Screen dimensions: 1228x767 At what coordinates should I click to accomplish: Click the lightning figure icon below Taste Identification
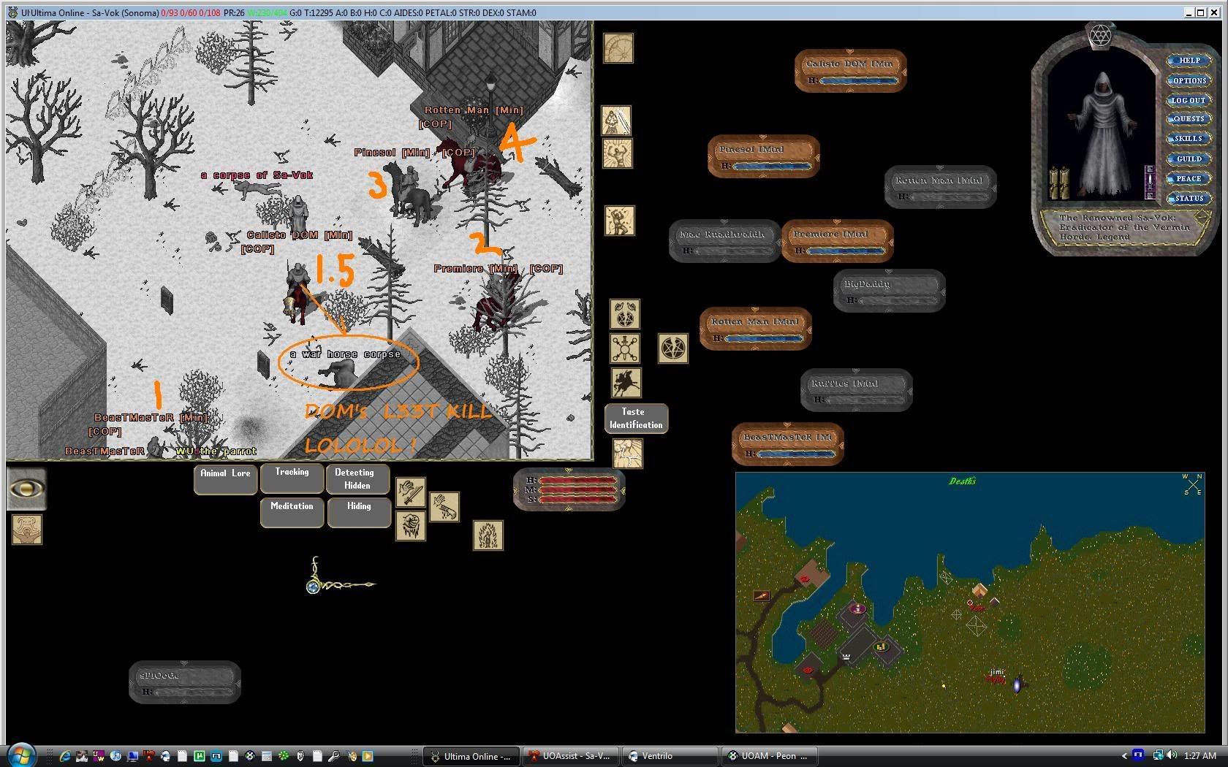pos(627,453)
